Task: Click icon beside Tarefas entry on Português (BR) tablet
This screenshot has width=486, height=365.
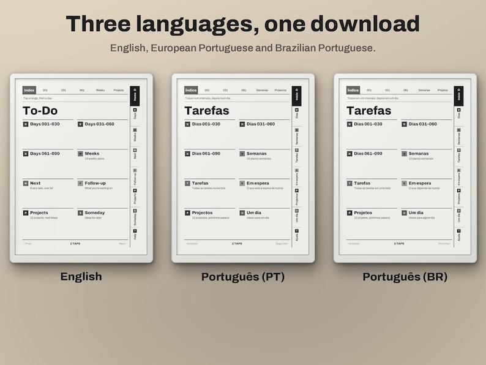Action: (350, 183)
